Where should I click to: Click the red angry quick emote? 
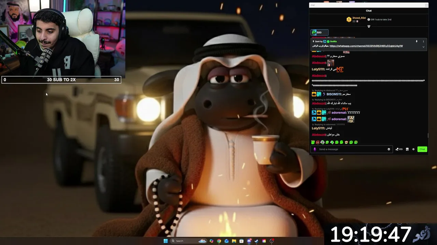click(x=318, y=142)
